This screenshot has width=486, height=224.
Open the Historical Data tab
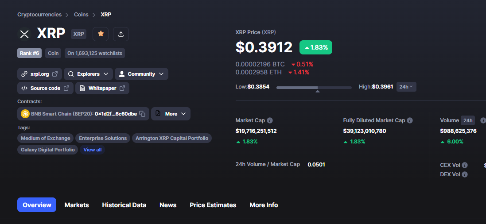[124, 205]
